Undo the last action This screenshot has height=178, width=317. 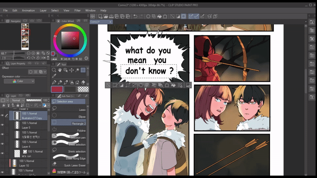[135, 16]
